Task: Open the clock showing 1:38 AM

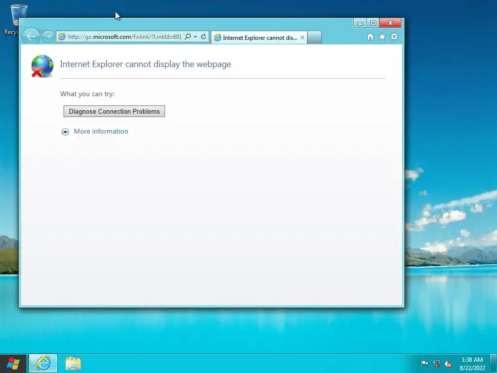Action: click(472, 363)
